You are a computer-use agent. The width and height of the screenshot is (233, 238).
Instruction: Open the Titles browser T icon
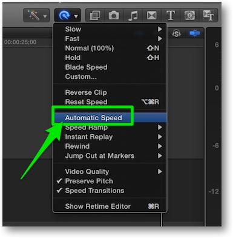tap(171, 15)
